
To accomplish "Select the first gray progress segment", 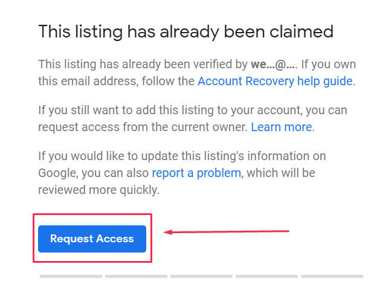I will coord(71,277).
